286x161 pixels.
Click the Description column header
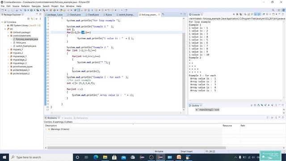51,126
